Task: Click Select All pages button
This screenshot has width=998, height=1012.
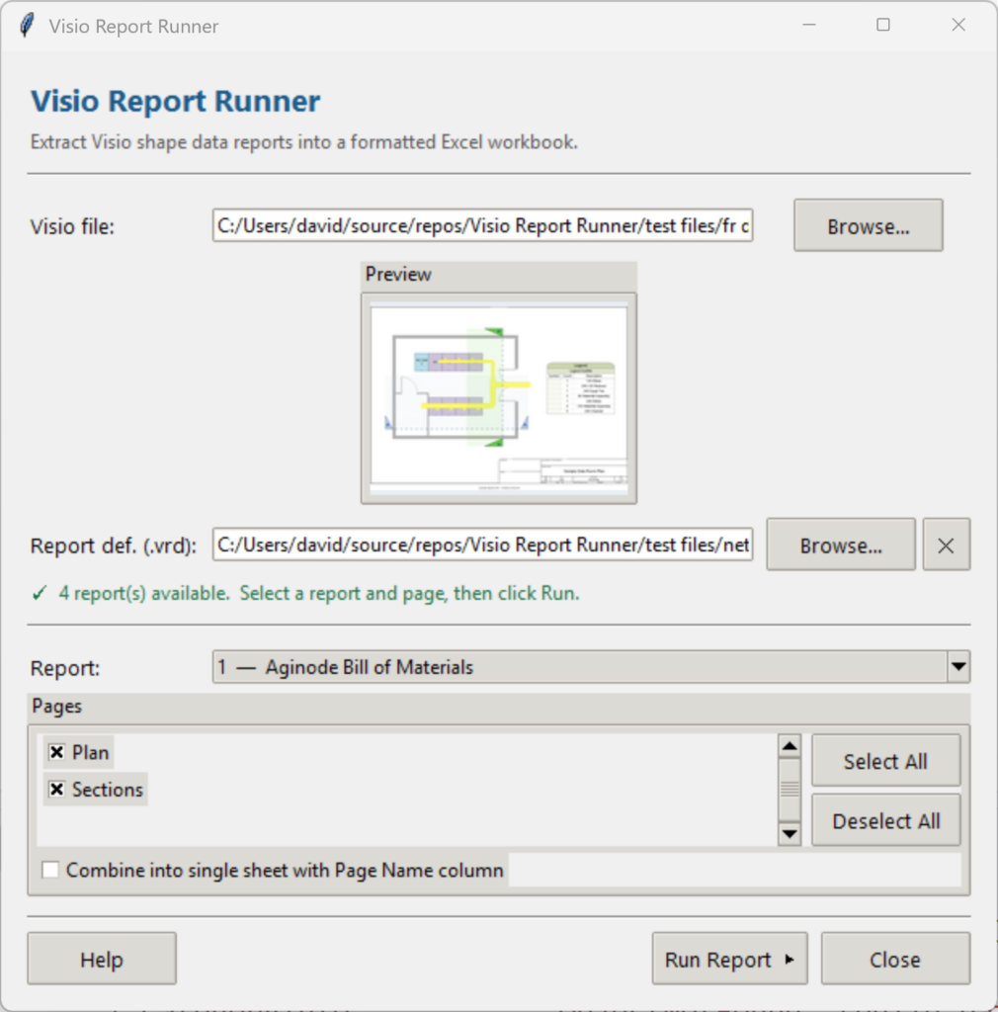Action: click(885, 761)
